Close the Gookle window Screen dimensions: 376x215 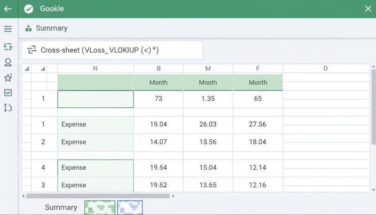[x=368, y=9]
